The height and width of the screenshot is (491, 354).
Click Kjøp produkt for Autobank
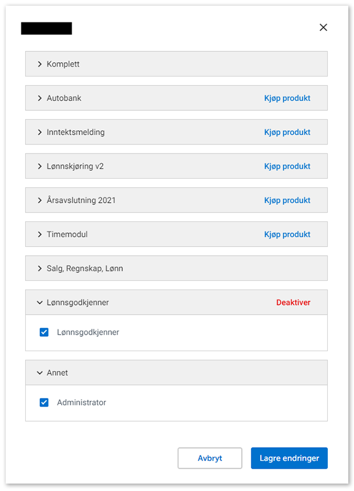tap(287, 98)
